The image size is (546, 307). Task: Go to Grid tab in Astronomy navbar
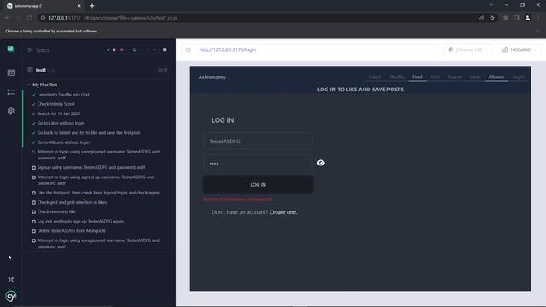tap(435, 77)
